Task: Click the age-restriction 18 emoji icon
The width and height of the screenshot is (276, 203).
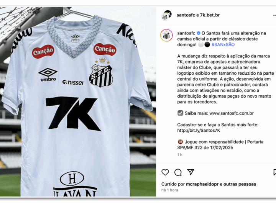Action: coord(180,142)
